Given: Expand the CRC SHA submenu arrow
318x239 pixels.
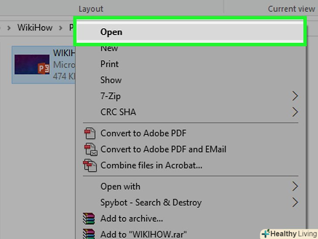Looking at the screenshot, I should 295,112.
